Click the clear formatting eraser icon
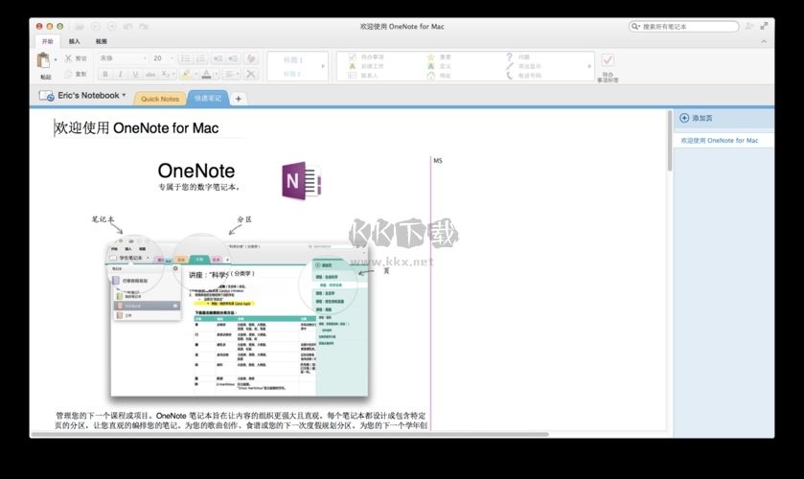The width and height of the screenshot is (804, 479). point(251,58)
